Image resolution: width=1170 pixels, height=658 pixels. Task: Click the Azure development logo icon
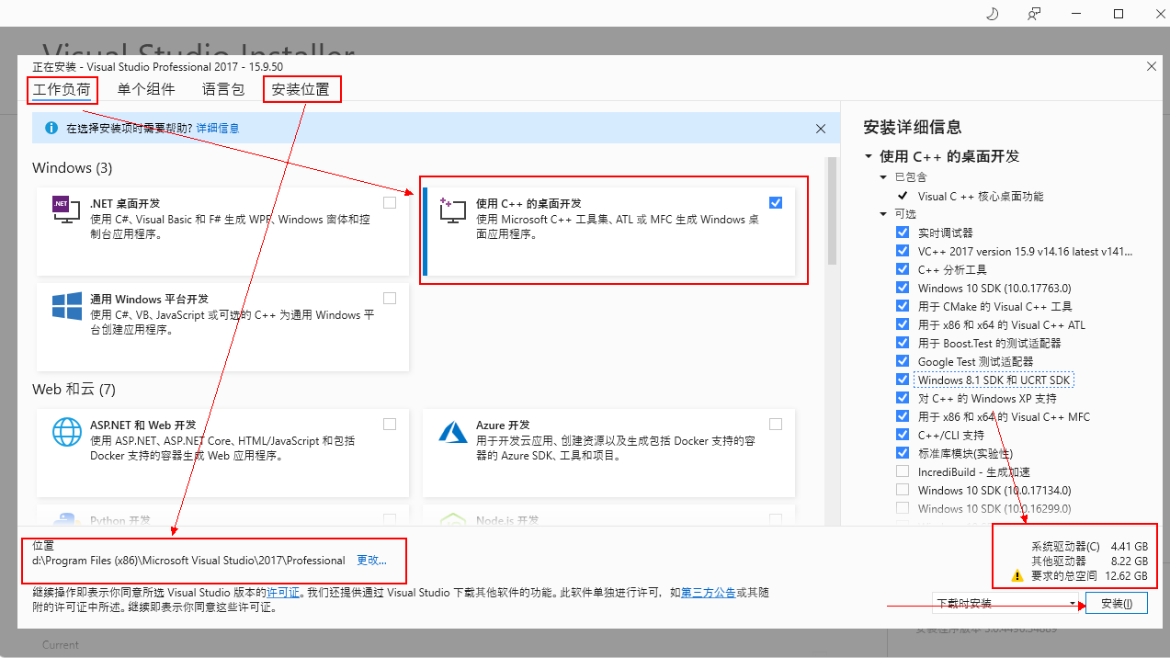point(453,432)
